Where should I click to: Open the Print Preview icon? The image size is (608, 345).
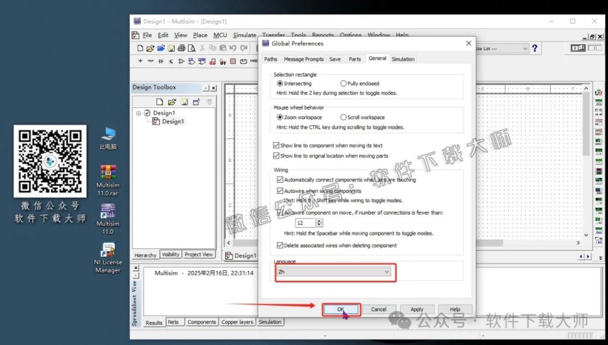[x=192, y=48]
